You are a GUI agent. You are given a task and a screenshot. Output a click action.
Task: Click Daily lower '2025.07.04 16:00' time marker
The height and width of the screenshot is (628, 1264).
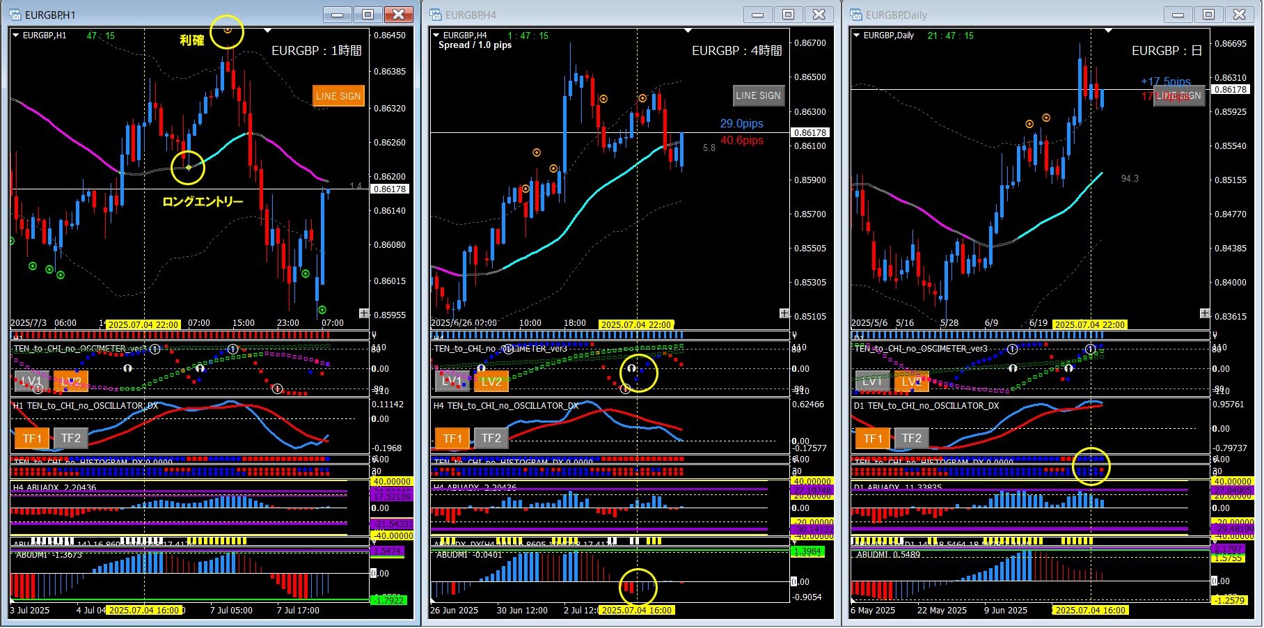click(x=1091, y=610)
